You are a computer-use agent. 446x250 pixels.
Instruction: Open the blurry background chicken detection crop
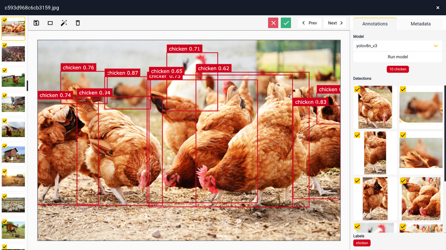click(421, 107)
